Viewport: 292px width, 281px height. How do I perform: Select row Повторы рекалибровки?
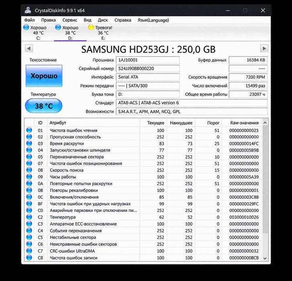[x=143, y=190]
